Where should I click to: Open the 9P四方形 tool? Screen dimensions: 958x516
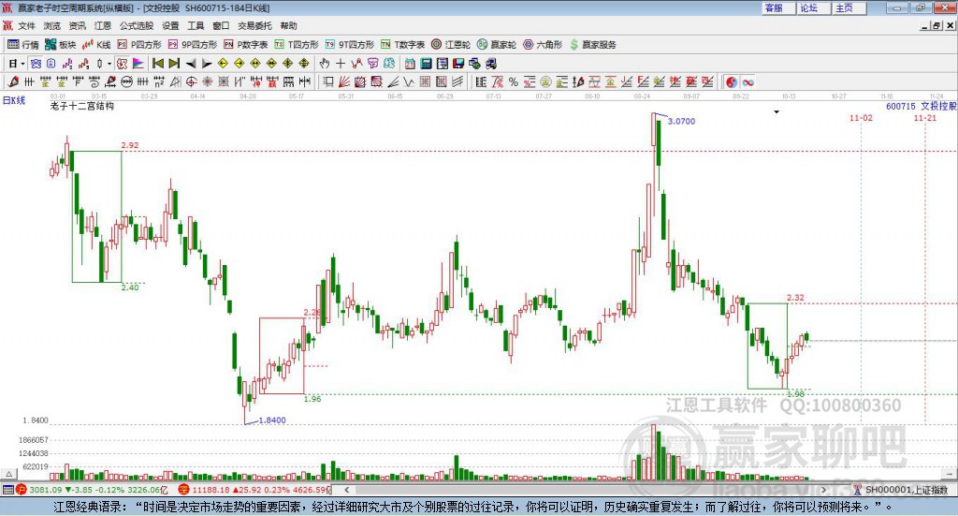(x=193, y=45)
